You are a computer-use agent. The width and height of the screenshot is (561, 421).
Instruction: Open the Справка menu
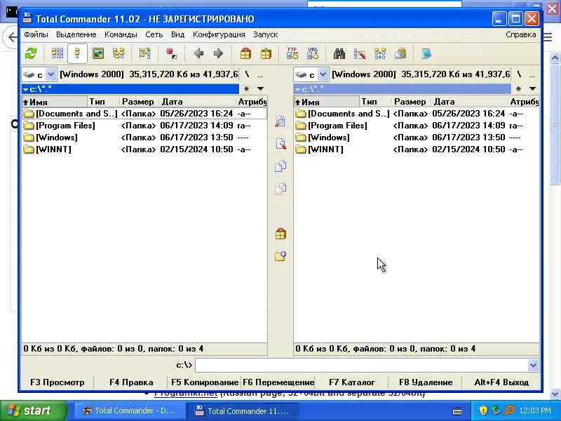[520, 34]
